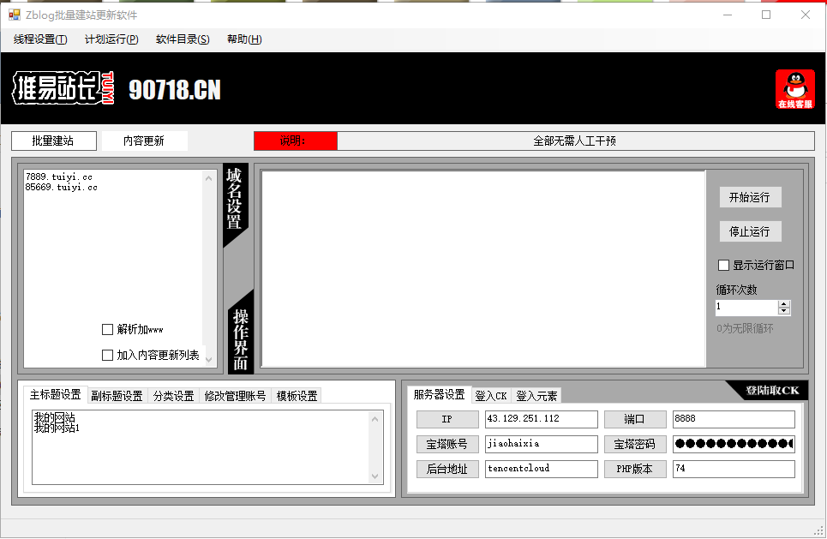827x539 pixels.
Task: Click the 全部无需人工干预 description text
Action: click(x=574, y=141)
